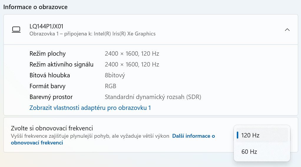
Task: Collapse the LQ144P1JX01 display info section
Action: (287, 30)
